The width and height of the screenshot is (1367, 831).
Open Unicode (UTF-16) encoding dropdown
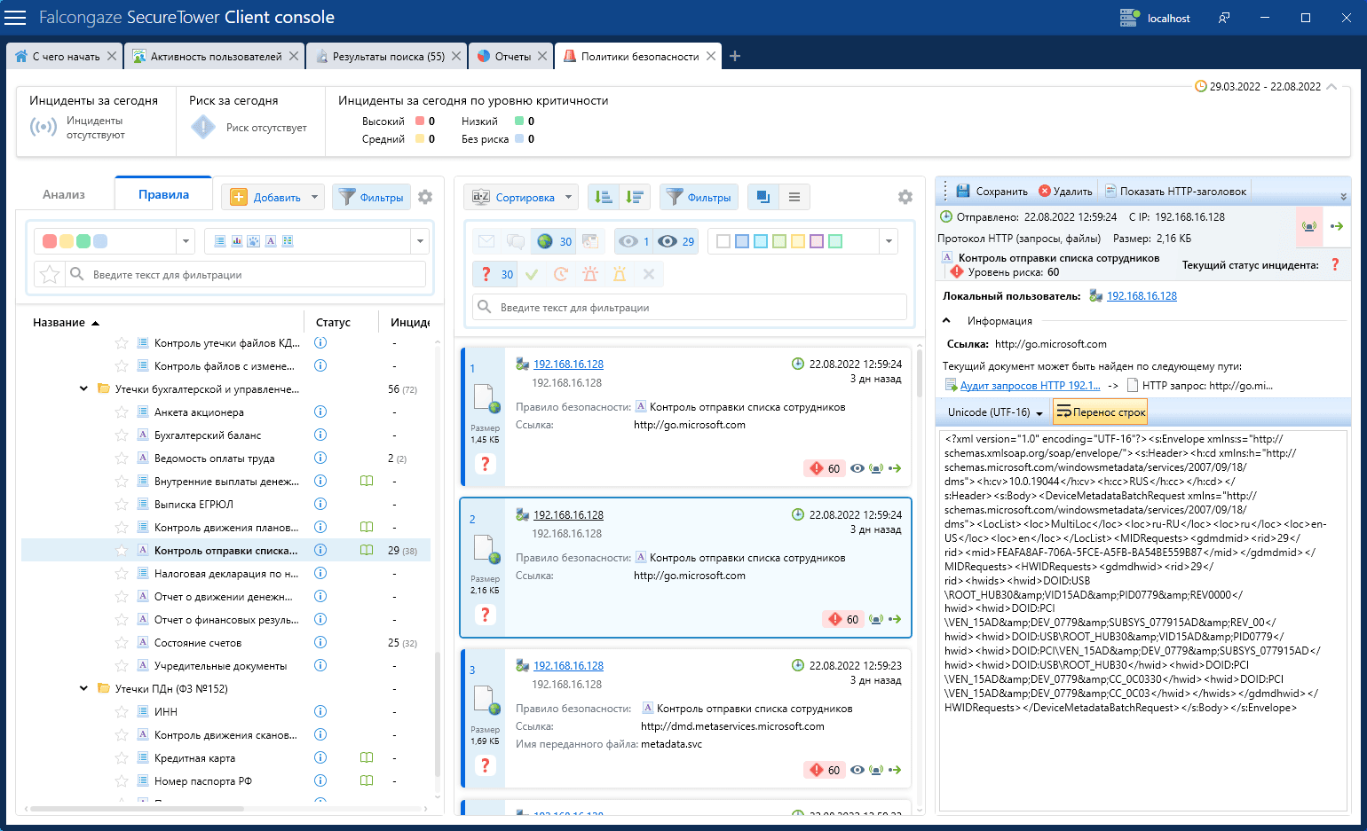point(994,412)
